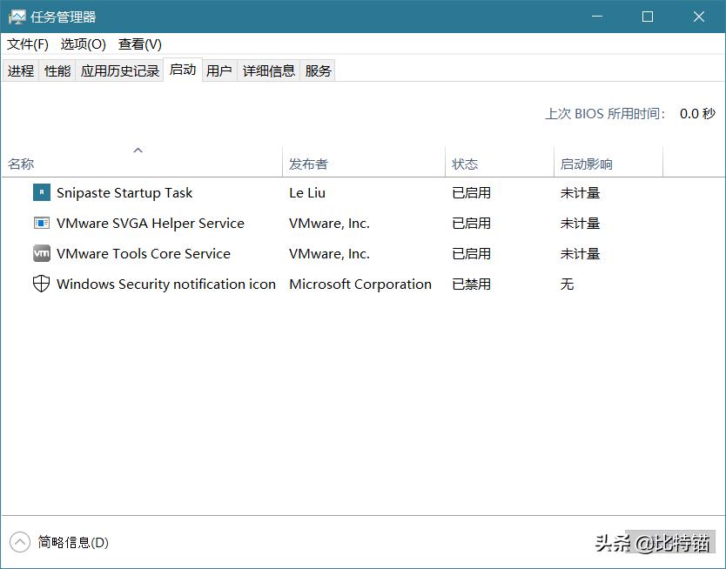This screenshot has width=726, height=569.
Task: Switch to the 服务 tab
Action: click(317, 70)
